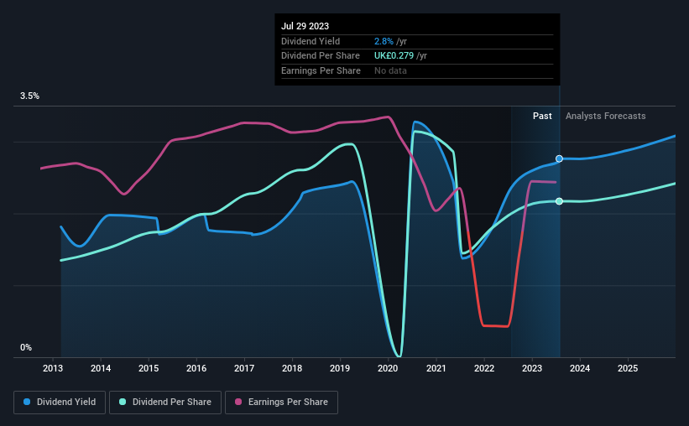Click the 2022 x-axis label
This screenshot has height=426, width=689.
point(484,368)
